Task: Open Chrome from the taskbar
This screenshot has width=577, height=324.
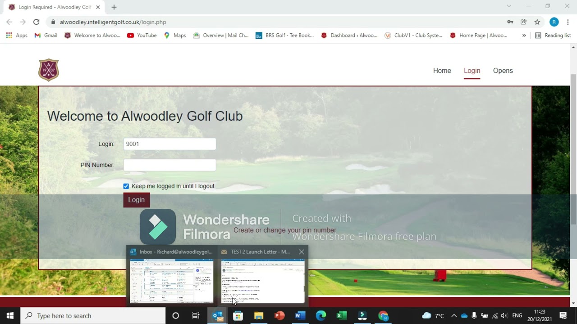Action: [x=383, y=315]
